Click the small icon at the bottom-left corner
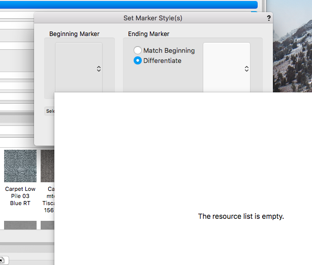The image size is (312, 265). tap(3, 260)
